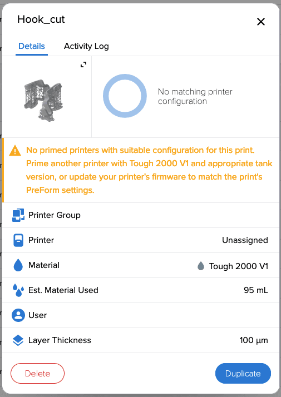Click the Est. Material Used droplets icon
This screenshot has width=281, height=397.
18,290
